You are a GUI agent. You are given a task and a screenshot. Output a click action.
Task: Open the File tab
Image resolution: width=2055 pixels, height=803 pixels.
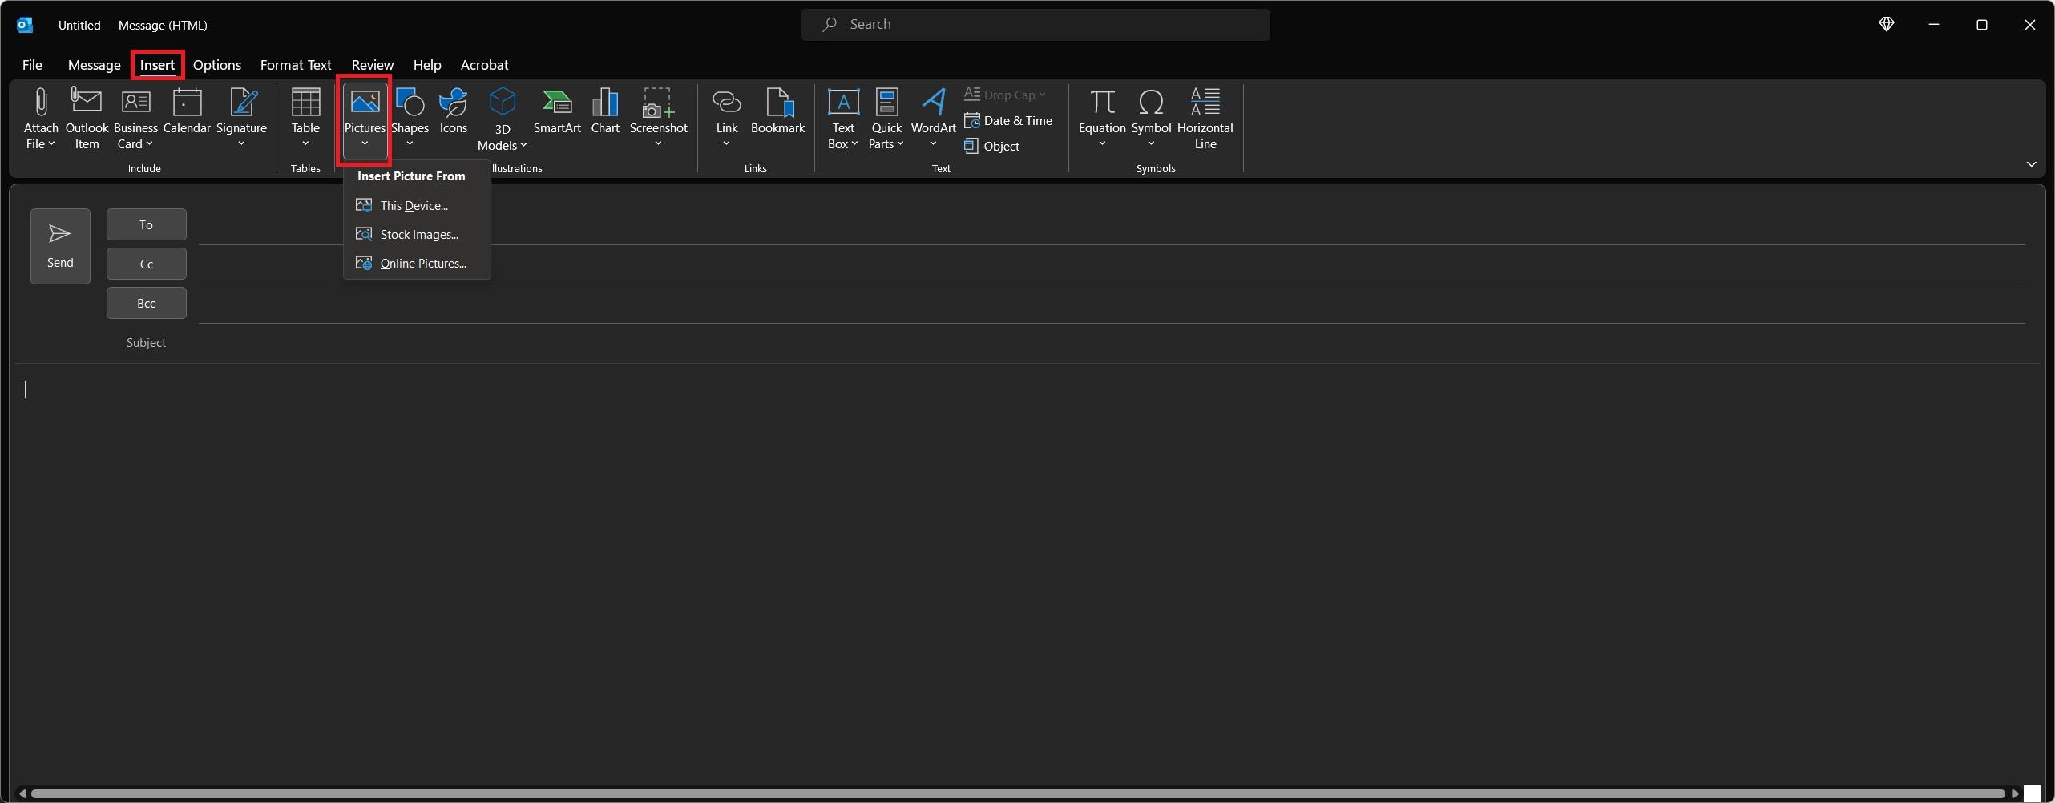click(32, 65)
